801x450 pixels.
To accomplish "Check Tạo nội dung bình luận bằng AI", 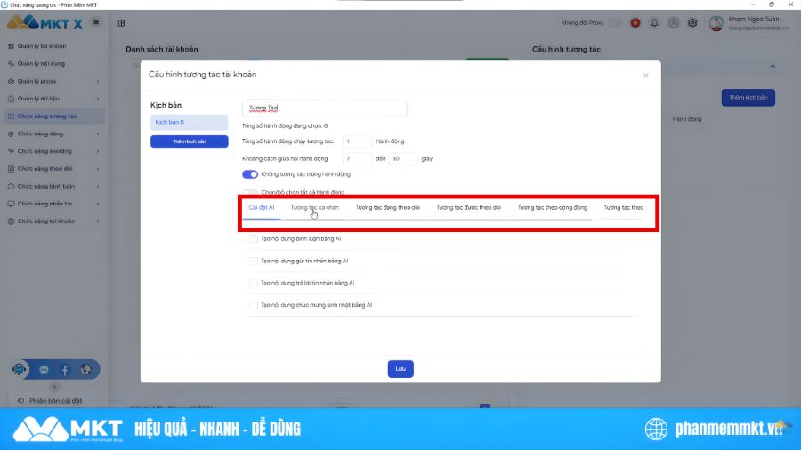I will [254, 238].
